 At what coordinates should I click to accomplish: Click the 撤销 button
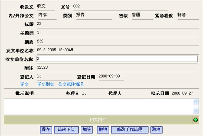pyautogui.click(x=103, y=130)
